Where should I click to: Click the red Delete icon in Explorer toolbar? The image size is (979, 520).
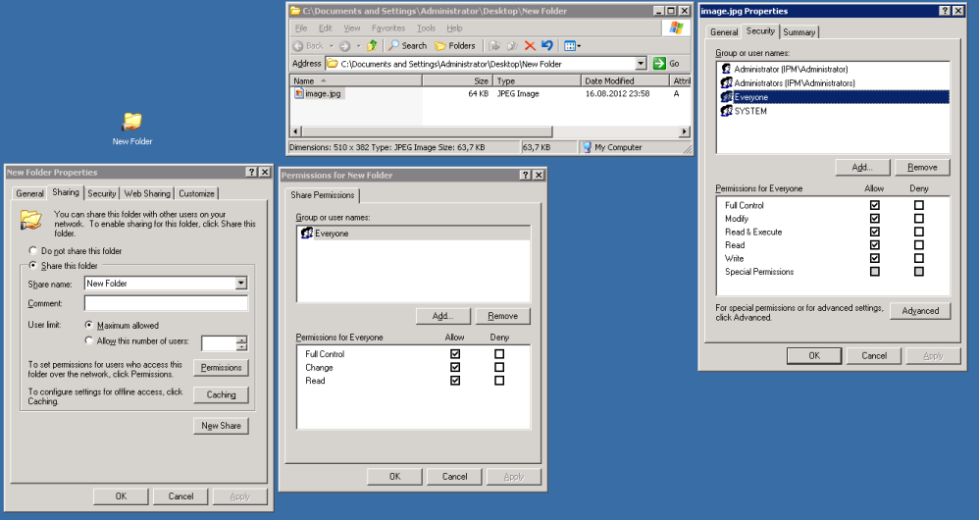(x=530, y=45)
